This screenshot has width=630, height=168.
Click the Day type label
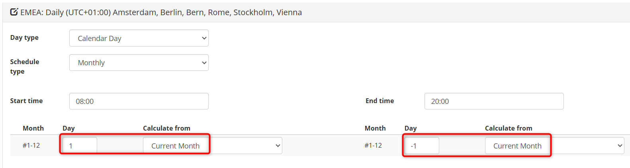(x=24, y=37)
